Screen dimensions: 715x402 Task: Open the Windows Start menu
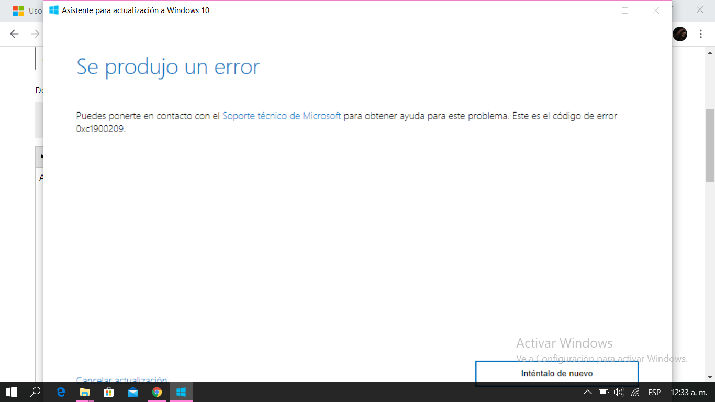[x=11, y=392]
